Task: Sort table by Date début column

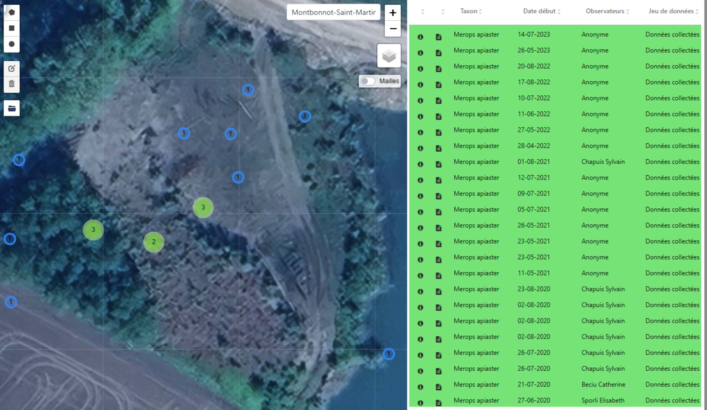Action: pos(542,11)
